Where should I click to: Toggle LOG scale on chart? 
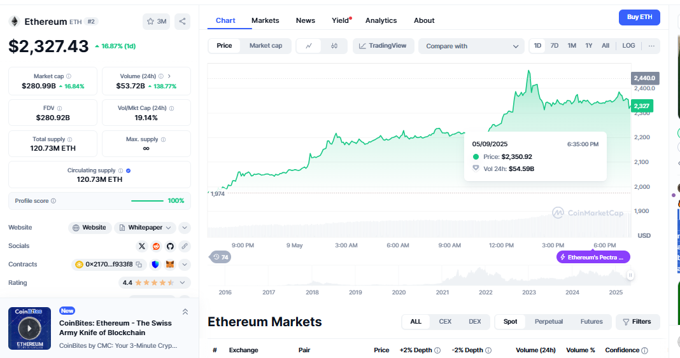click(628, 46)
